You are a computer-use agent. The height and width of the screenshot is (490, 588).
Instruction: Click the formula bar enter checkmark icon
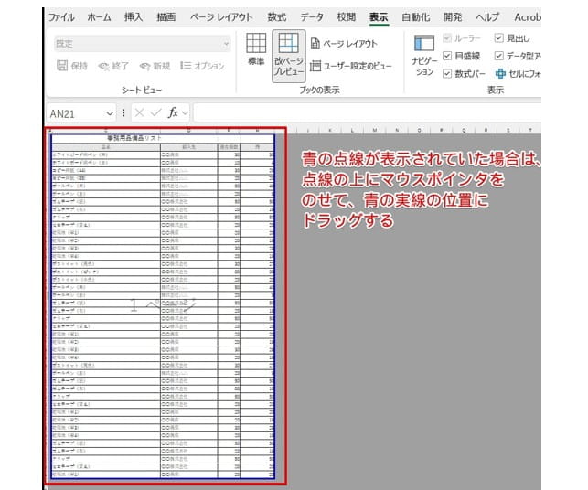(155, 112)
